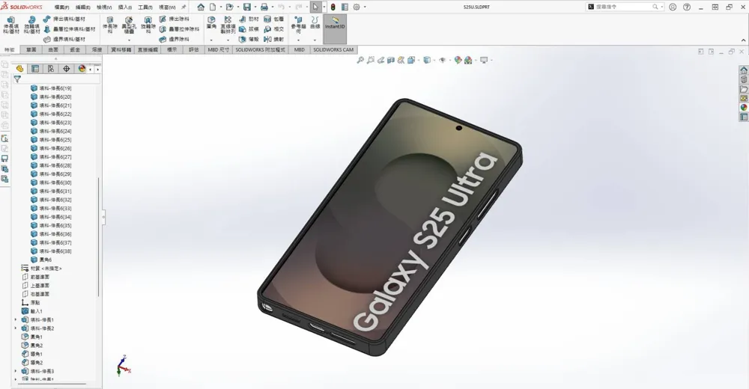The image size is (749, 389).
Task: Select the 異型孔精靈 hole wizard tool
Action: [x=129, y=25]
